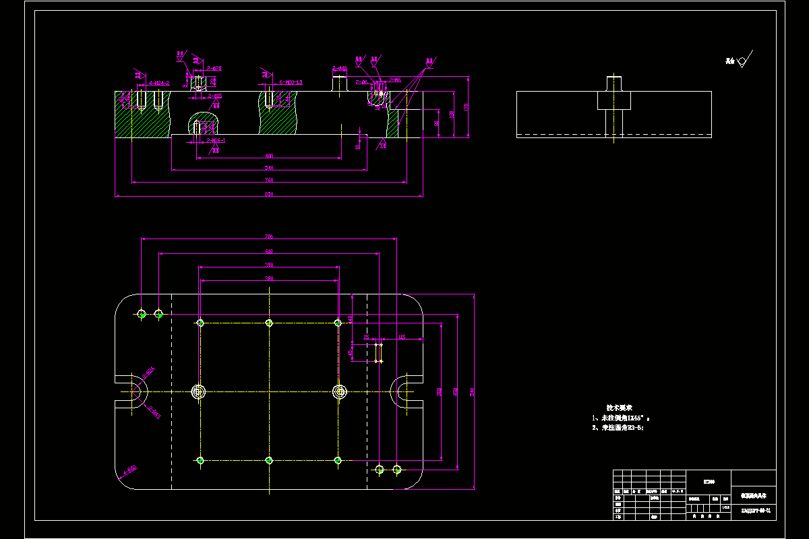Click the 2-M6 thread callout
Screen dimensions: 809x539
[394, 80]
